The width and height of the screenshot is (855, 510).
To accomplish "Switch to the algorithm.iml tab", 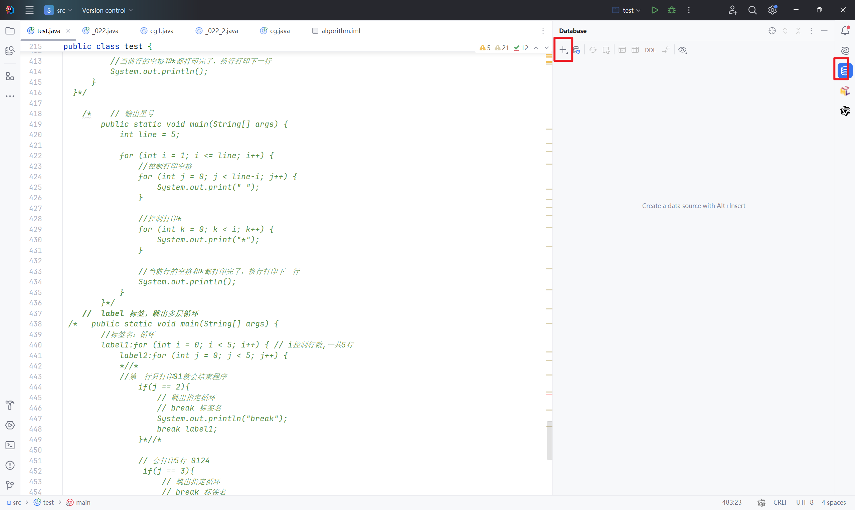I will 340,31.
